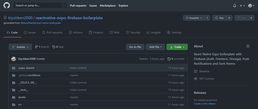Screen dimensions: 258x109
Task: Switch to the Wiki tab
Action: click(115, 32)
